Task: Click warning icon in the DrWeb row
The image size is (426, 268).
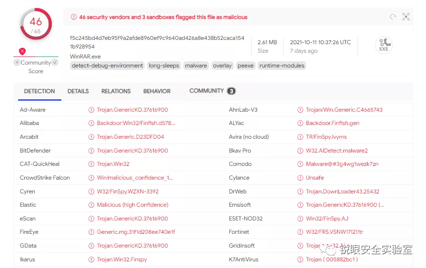Action: pyautogui.click(x=300, y=191)
